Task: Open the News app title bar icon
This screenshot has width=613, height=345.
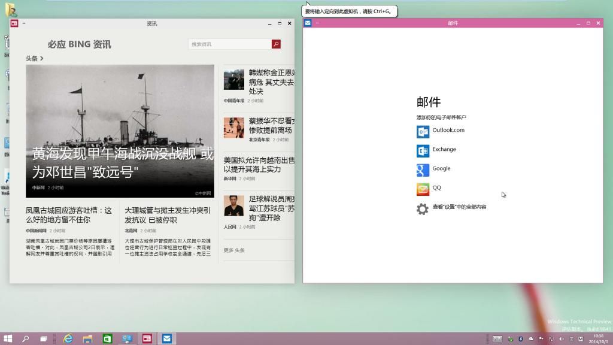Action: click(x=14, y=23)
